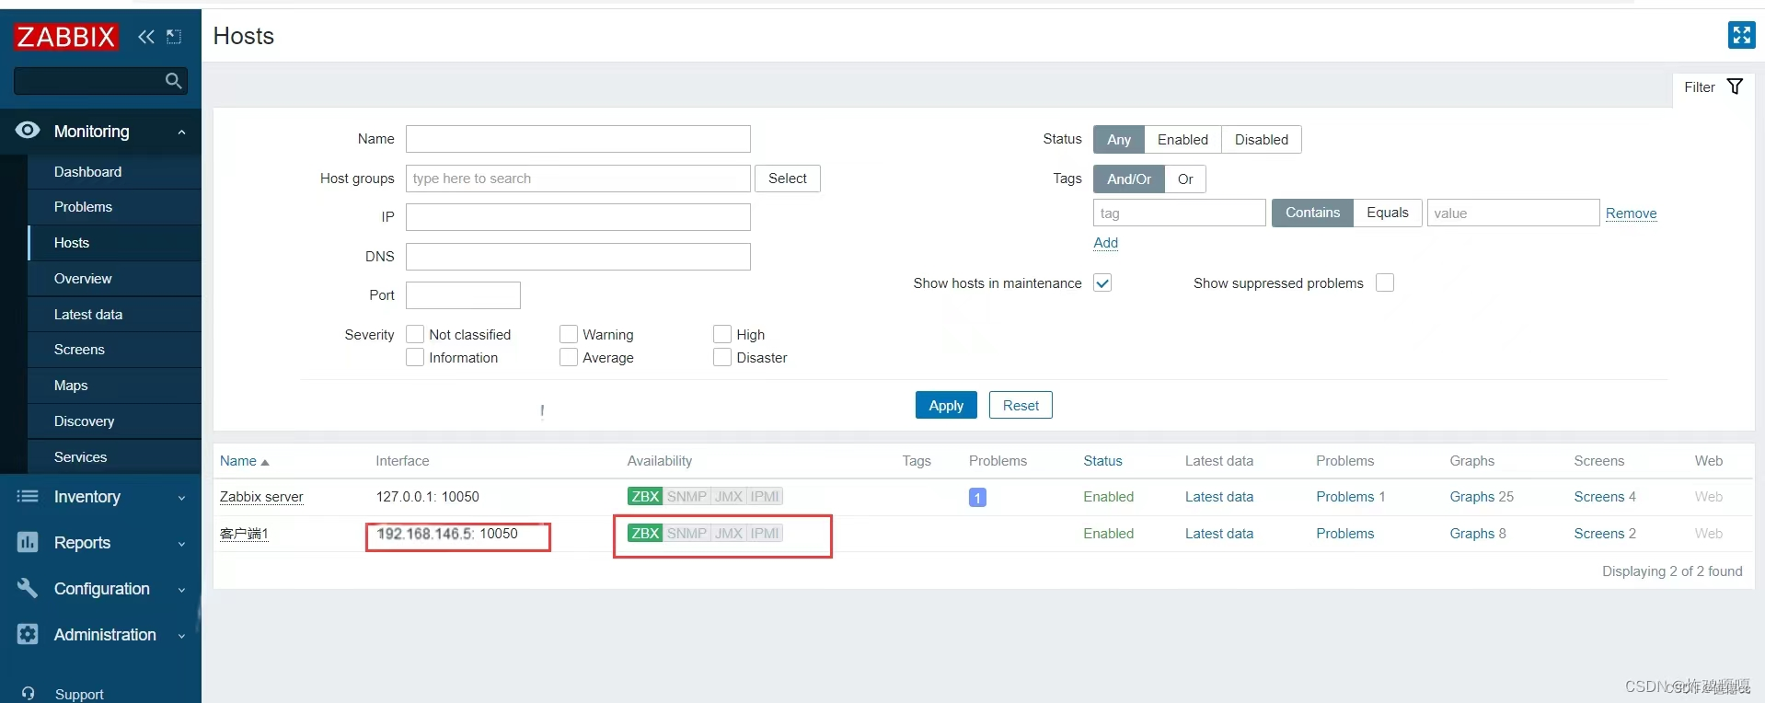1765x703 pixels.
Task: Expand the Reports menu section
Action: (181, 544)
